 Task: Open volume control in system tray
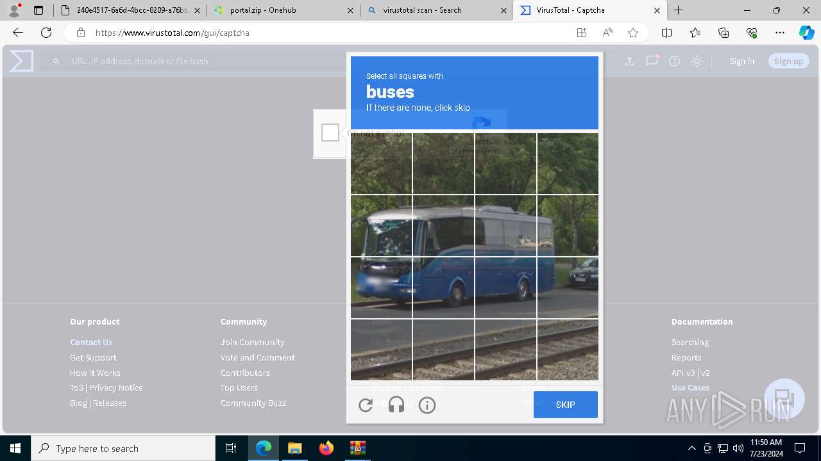tap(738, 448)
